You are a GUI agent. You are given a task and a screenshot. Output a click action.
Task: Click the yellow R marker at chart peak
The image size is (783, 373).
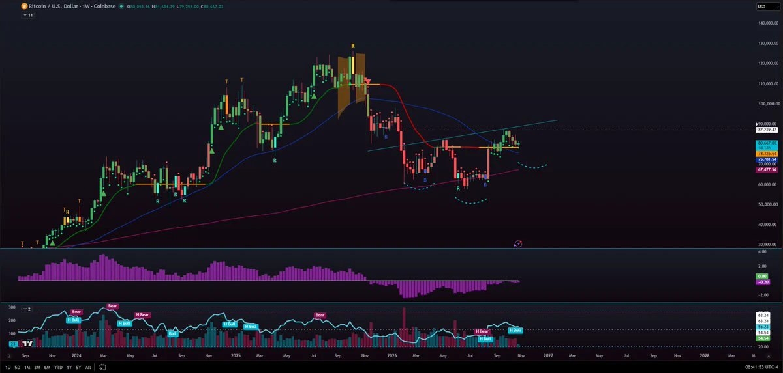click(x=352, y=46)
